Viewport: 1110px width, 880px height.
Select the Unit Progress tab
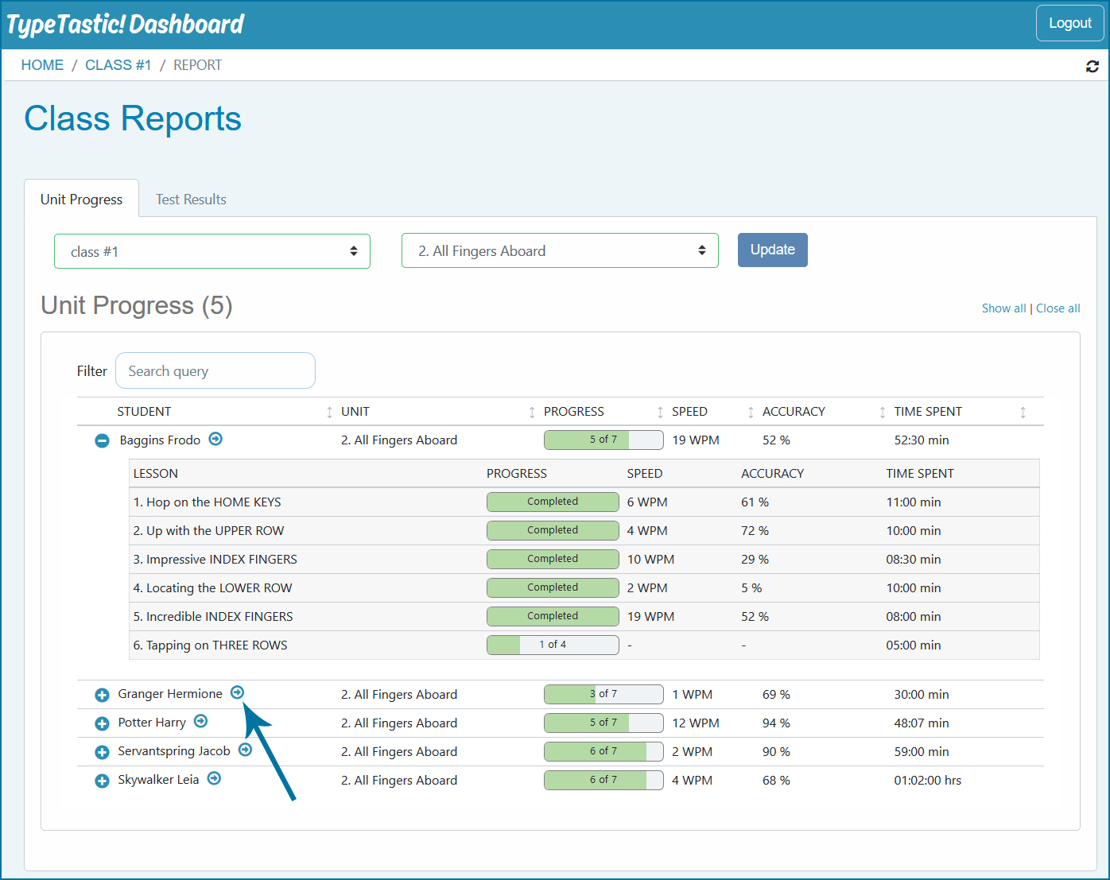(x=82, y=200)
